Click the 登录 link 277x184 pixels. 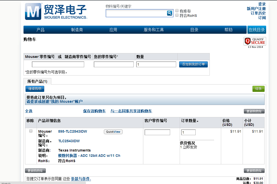pyautogui.click(x=262, y=4)
